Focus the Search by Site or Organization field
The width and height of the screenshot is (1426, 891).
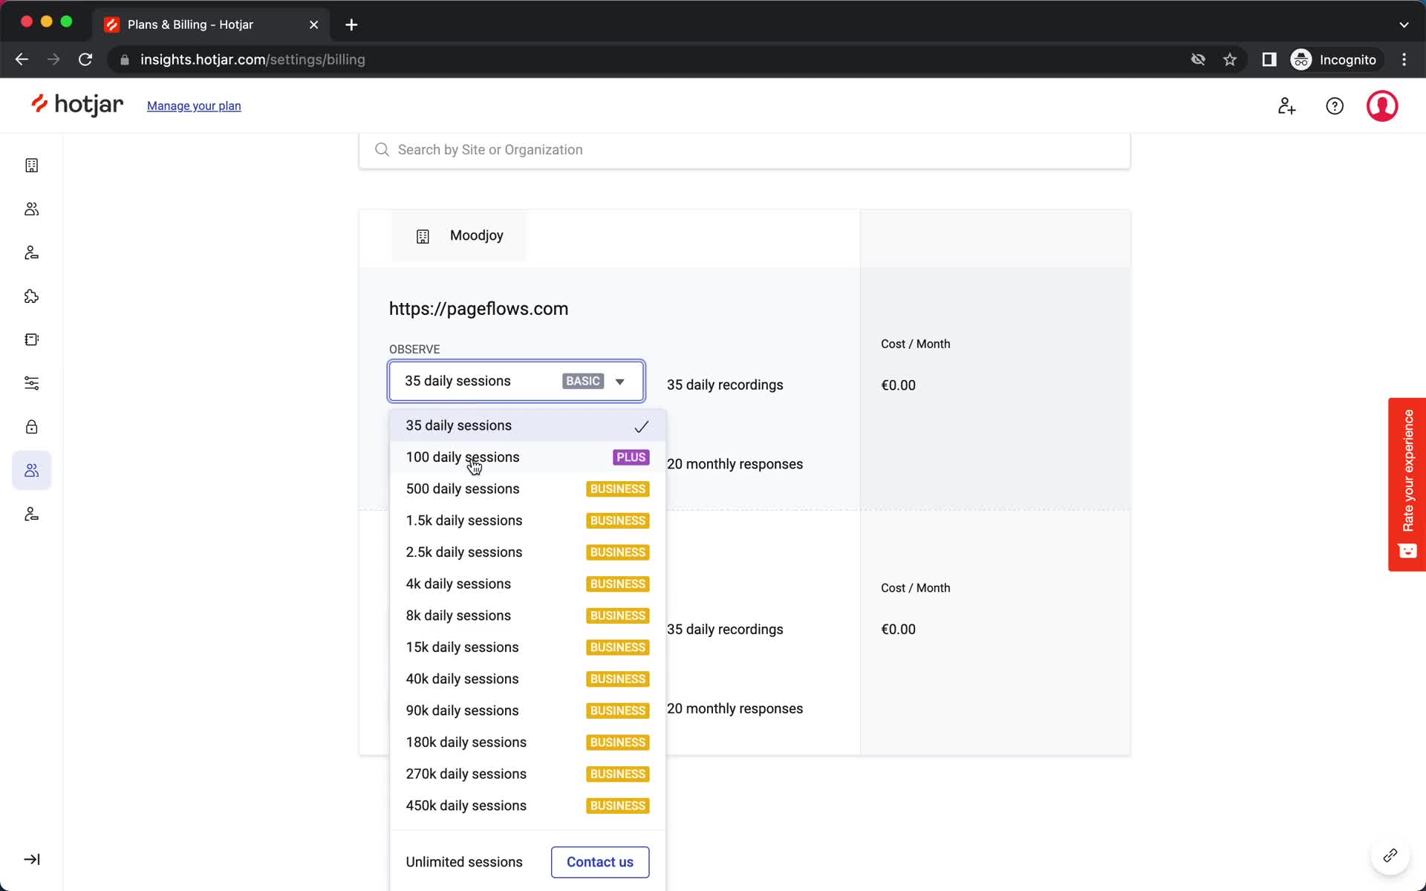coord(744,150)
